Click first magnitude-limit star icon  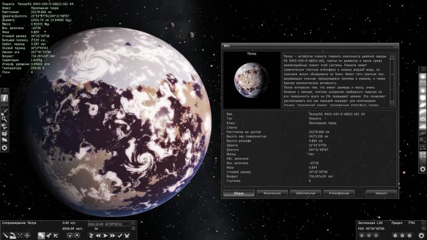click(395, 236)
